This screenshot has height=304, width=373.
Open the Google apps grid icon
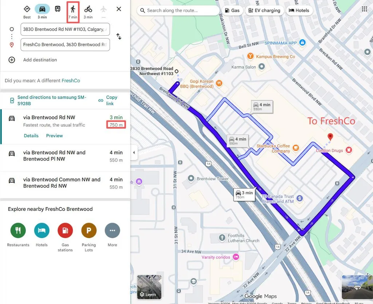coord(364,9)
